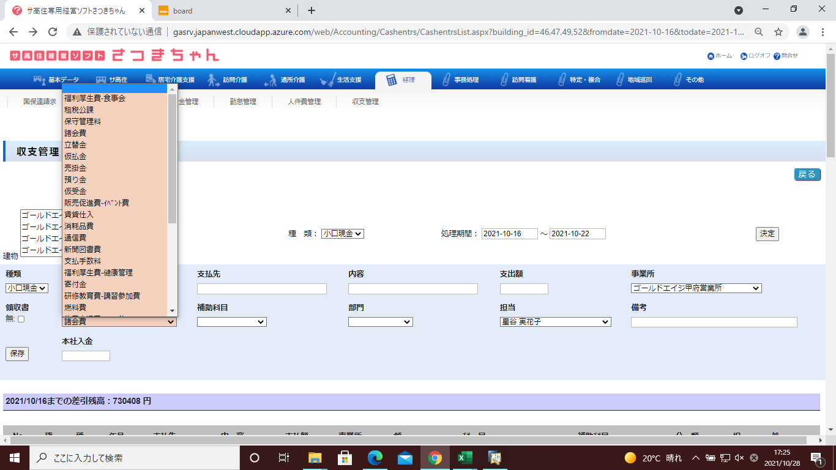Click into the 支払先 text field
This screenshot has width=836, height=470.
point(261,289)
